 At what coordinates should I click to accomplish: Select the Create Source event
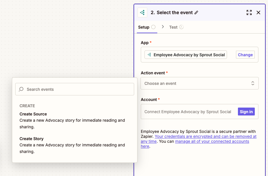(x=75, y=120)
